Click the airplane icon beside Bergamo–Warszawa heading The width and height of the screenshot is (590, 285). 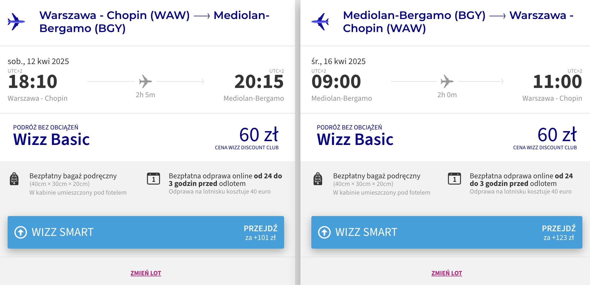[320, 21]
